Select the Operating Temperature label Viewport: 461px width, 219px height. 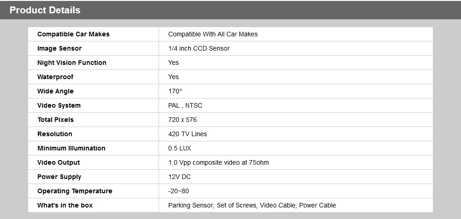[x=75, y=191]
